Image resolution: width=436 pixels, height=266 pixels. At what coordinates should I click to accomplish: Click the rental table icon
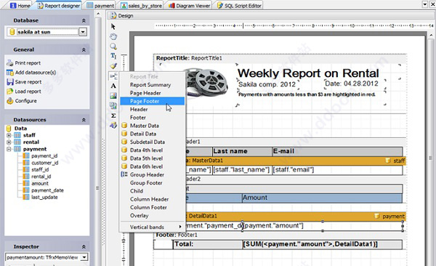click(17, 142)
